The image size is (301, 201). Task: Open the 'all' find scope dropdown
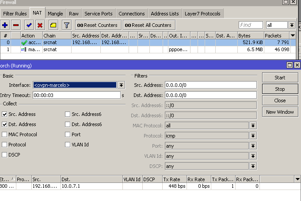(292, 25)
